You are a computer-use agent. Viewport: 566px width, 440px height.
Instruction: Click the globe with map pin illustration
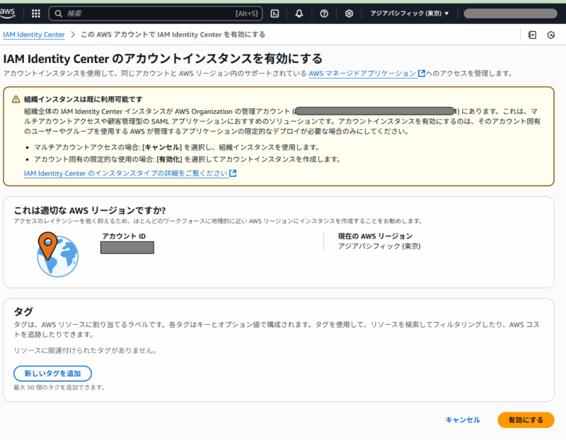coord(57,255)
